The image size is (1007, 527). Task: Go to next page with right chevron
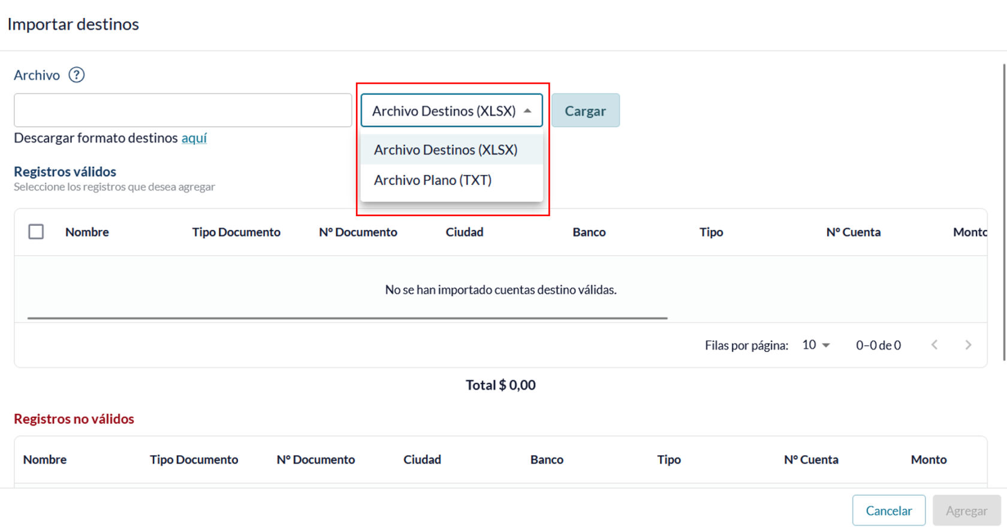tap(968, 345)
